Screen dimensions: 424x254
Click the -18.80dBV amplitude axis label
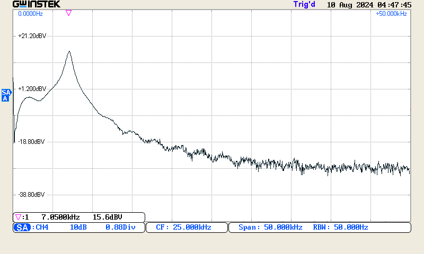pos(32,142)
